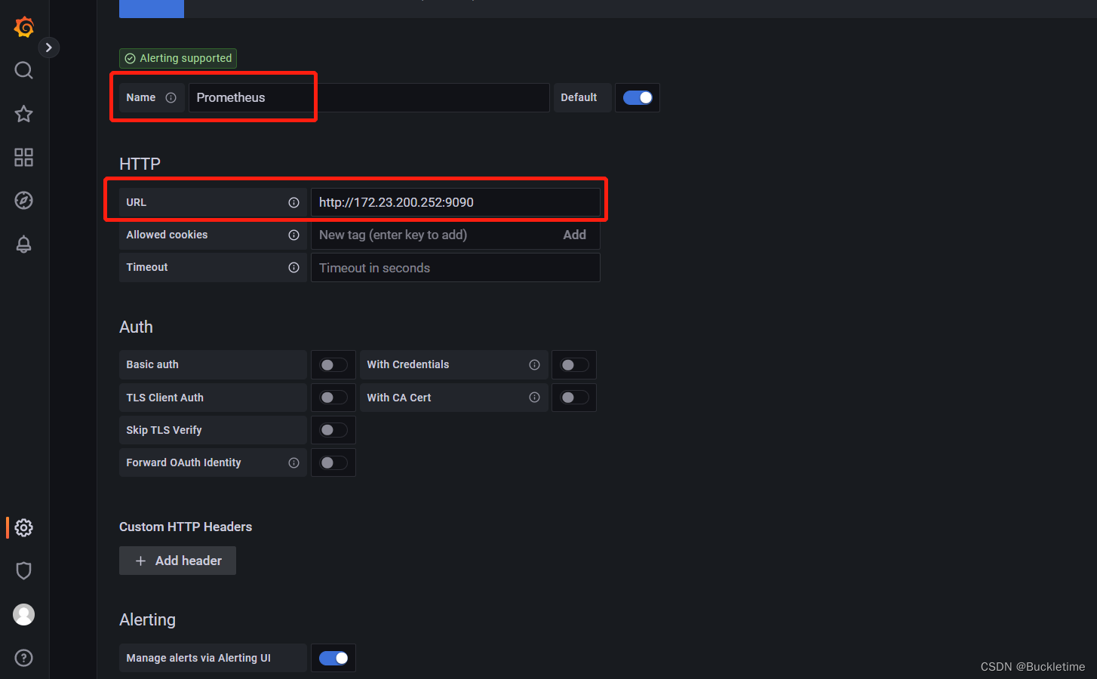The height and width of the screenshot is (679, 1097).
Task: Open Configuration gear icon
Action: click(x=24, y=527)
